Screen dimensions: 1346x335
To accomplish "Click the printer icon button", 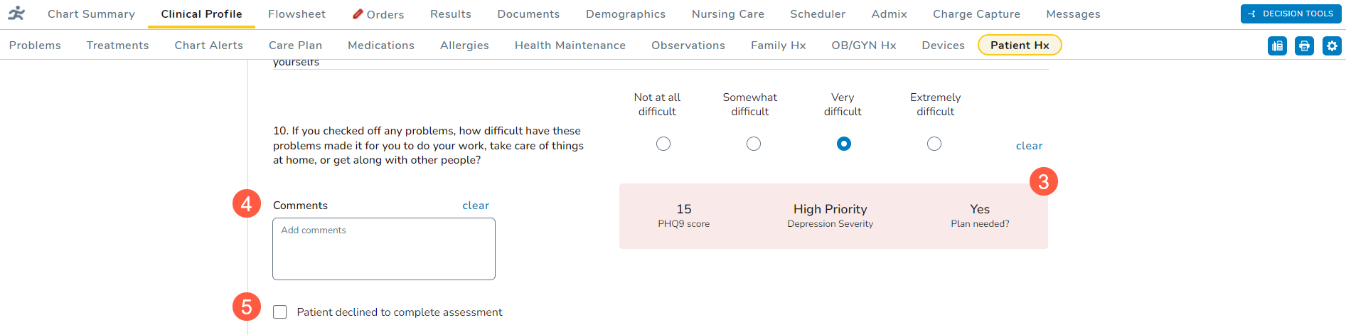I will point(1304,46).
